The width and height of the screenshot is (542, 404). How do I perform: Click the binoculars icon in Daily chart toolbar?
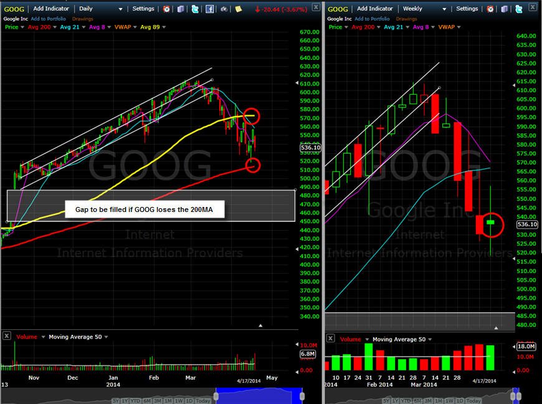click(224, 9)
